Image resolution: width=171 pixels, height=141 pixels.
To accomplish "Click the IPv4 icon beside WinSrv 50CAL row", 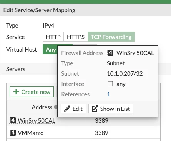I will pyautogui.click(x=13, y=120).
